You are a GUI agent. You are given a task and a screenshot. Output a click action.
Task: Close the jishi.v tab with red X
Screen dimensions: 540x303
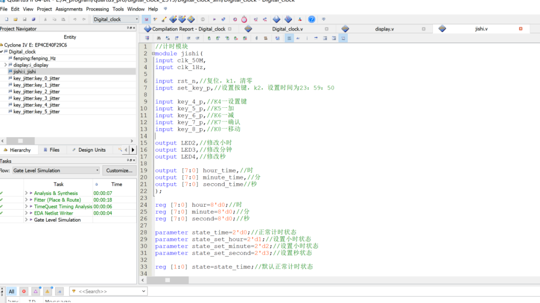coord(520,29)
